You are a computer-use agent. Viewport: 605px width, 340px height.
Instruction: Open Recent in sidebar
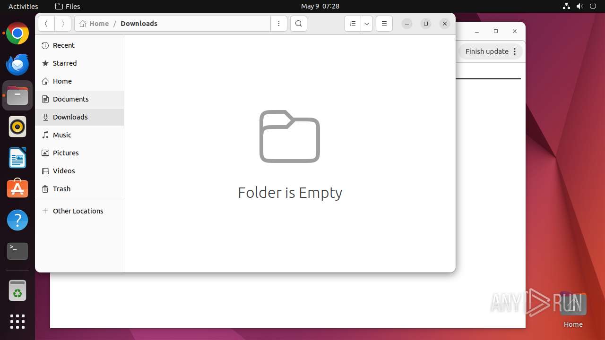coord(79,45)
